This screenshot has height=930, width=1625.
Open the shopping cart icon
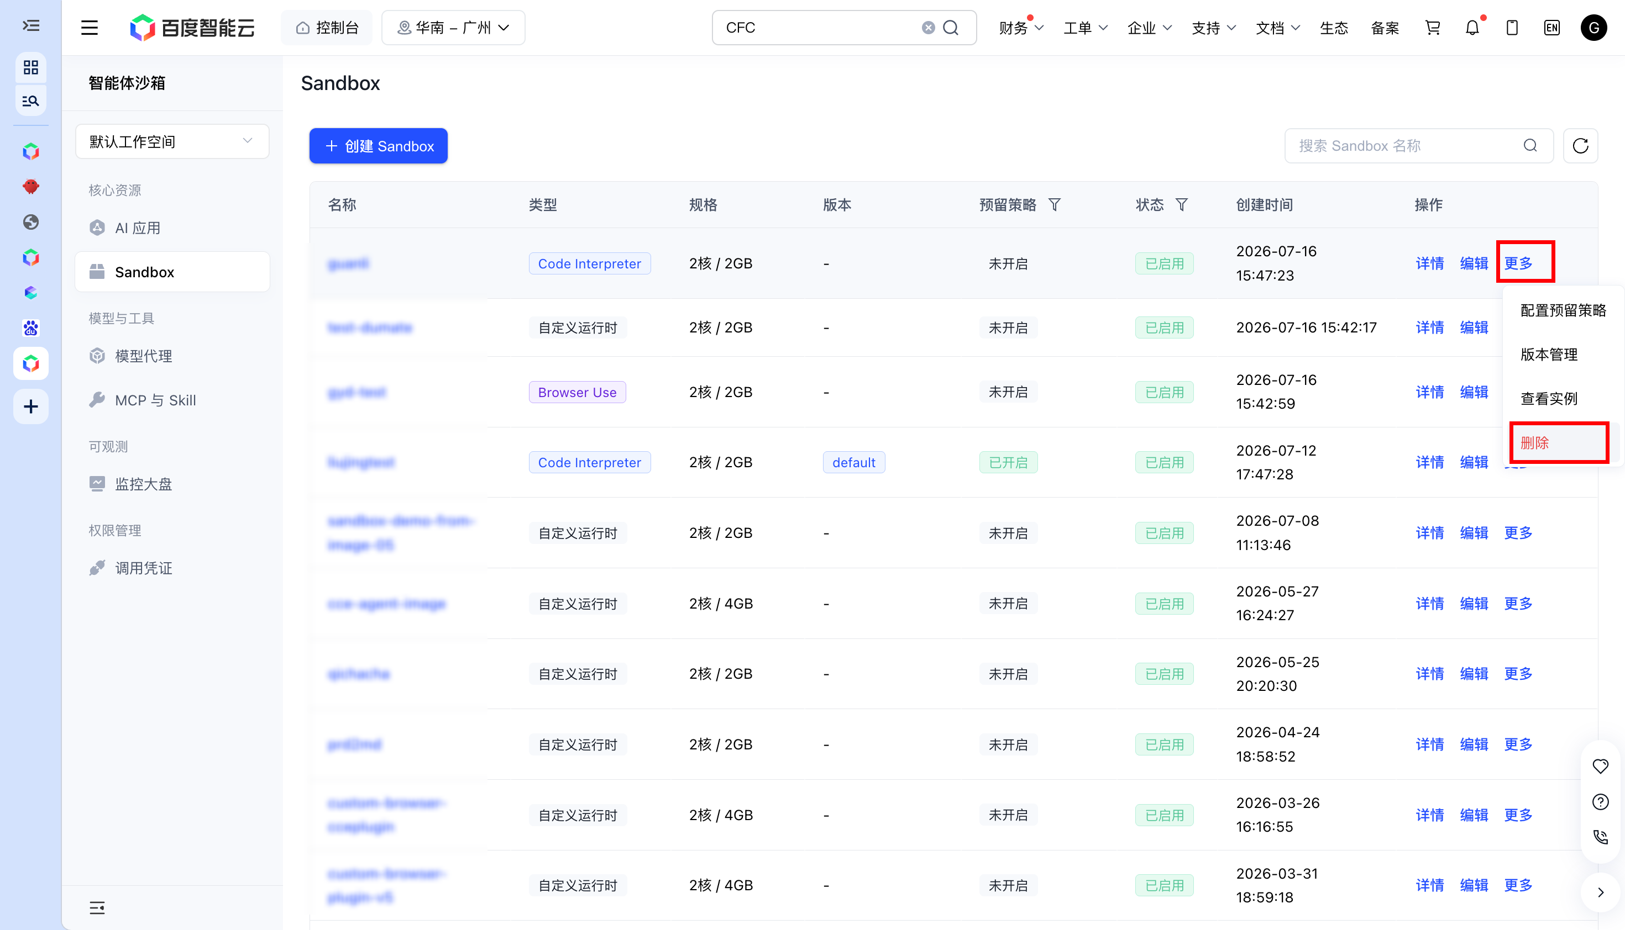[1433, 28]
